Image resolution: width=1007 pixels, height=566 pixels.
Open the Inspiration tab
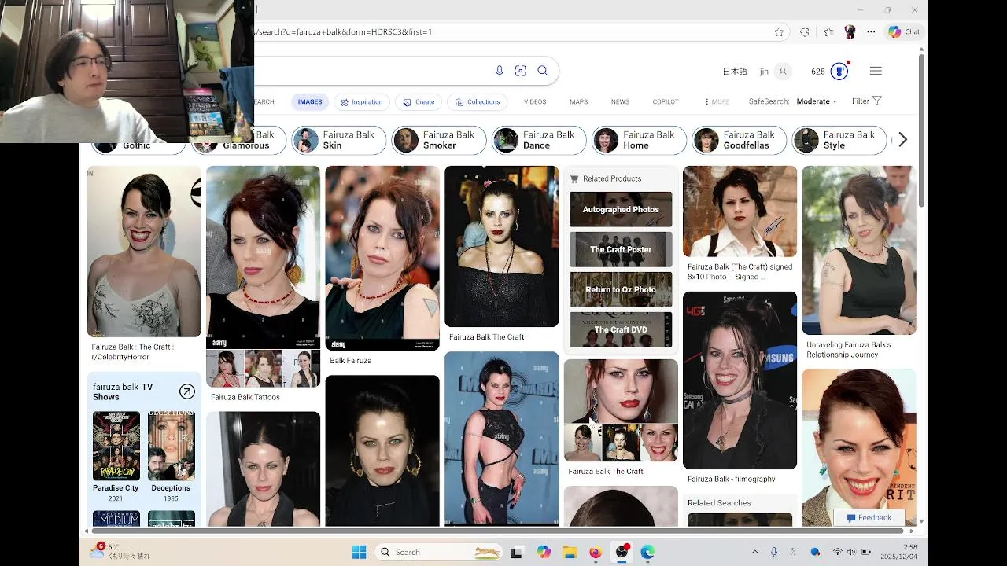(361, 101)
